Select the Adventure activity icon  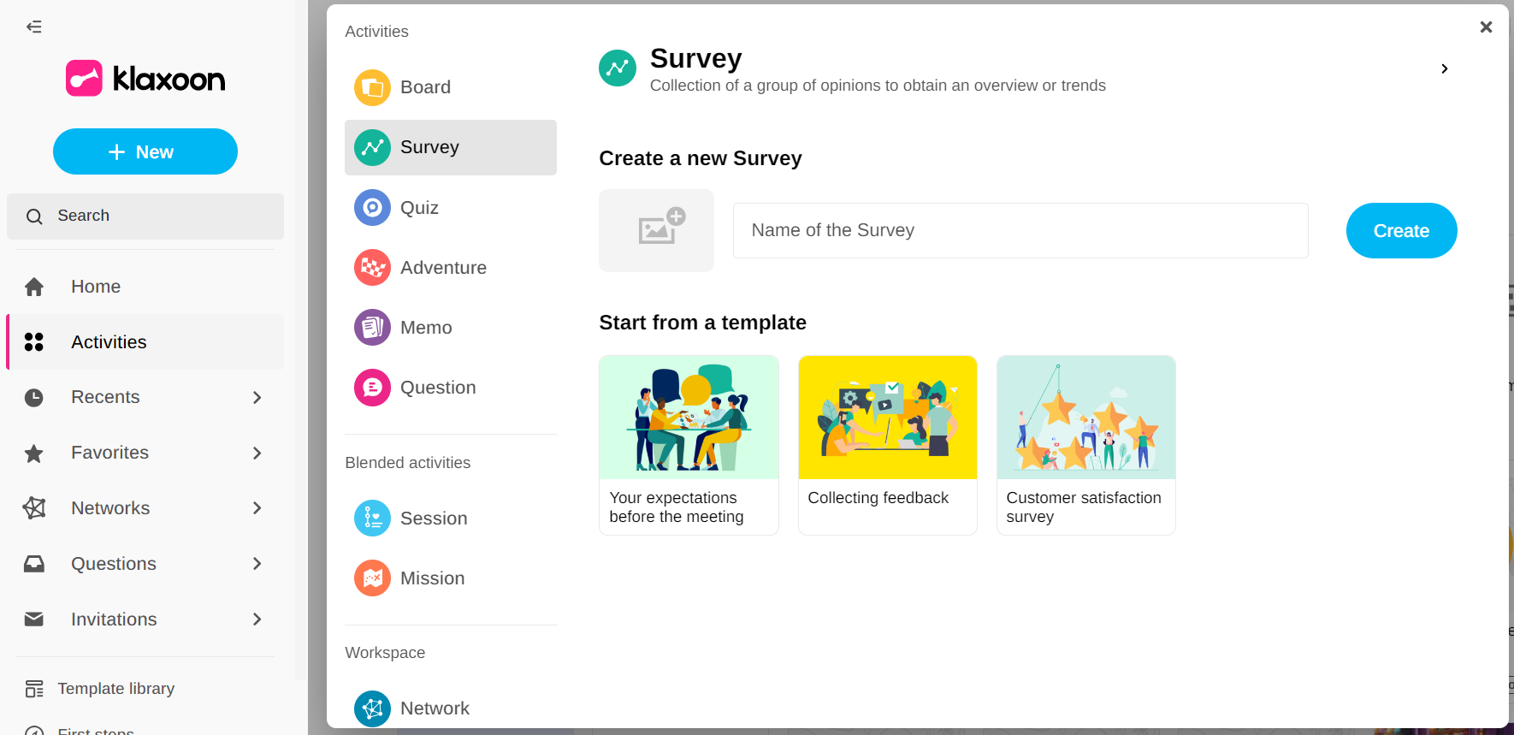click(372, 268)
